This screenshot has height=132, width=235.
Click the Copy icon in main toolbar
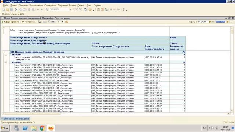[20, 10]
